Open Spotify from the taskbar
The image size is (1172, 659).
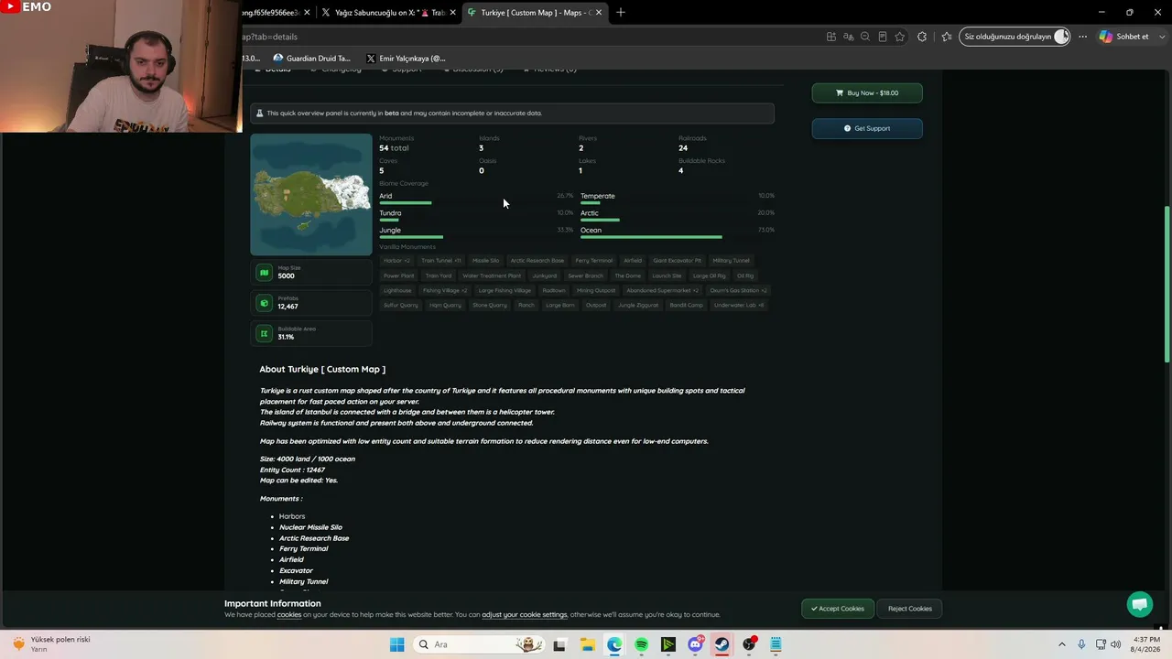point(641,644)
